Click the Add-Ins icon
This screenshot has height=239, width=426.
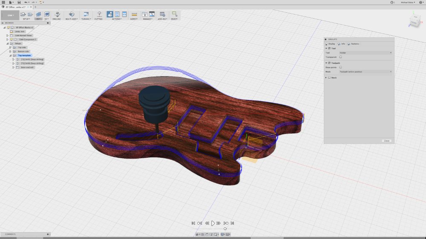[x=162, y=14]
